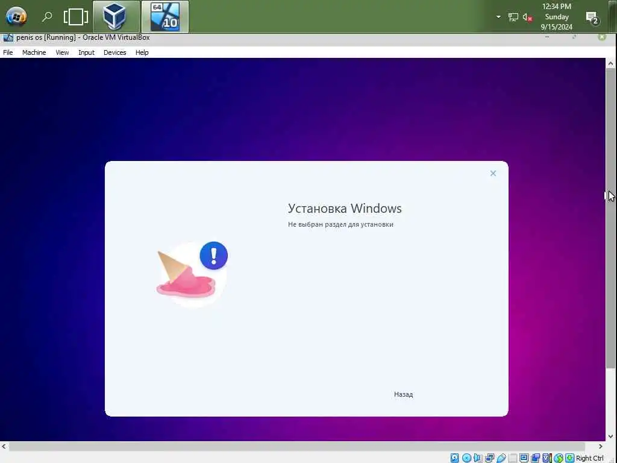Click the CPU virtualization status icon

click(x=547, y=458)
